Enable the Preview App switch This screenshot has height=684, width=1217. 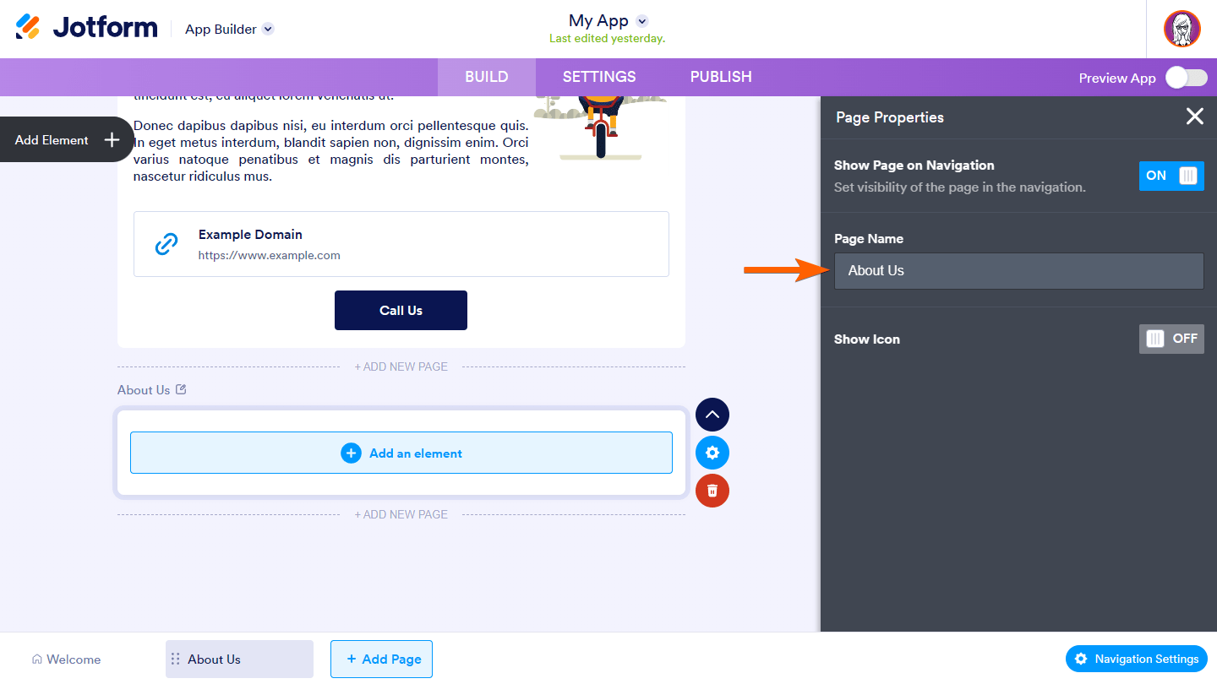(1186, 78)
